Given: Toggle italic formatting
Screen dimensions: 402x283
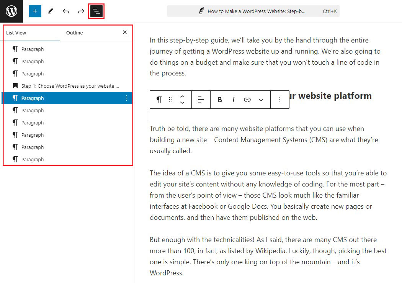Looking at the screenshot, I should tap(233, 100).
